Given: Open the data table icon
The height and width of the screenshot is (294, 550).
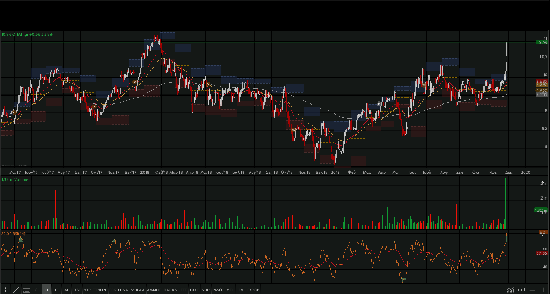Looking at the screenshot, I should 26,290.
